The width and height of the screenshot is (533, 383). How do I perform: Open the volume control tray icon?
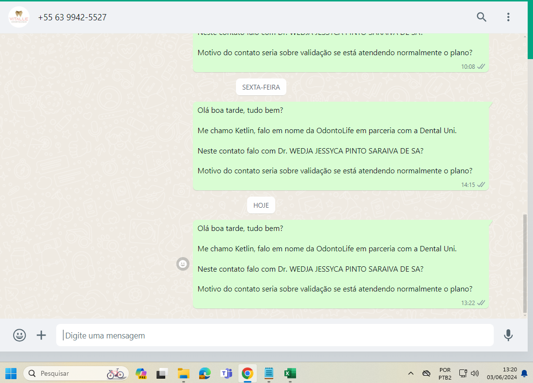tap(474, 373)
